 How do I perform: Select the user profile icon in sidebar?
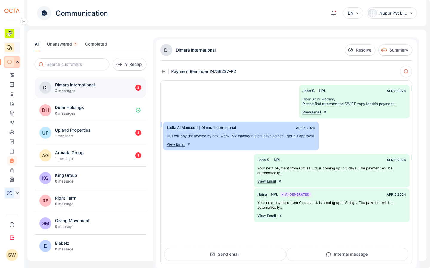pos(12,94)
